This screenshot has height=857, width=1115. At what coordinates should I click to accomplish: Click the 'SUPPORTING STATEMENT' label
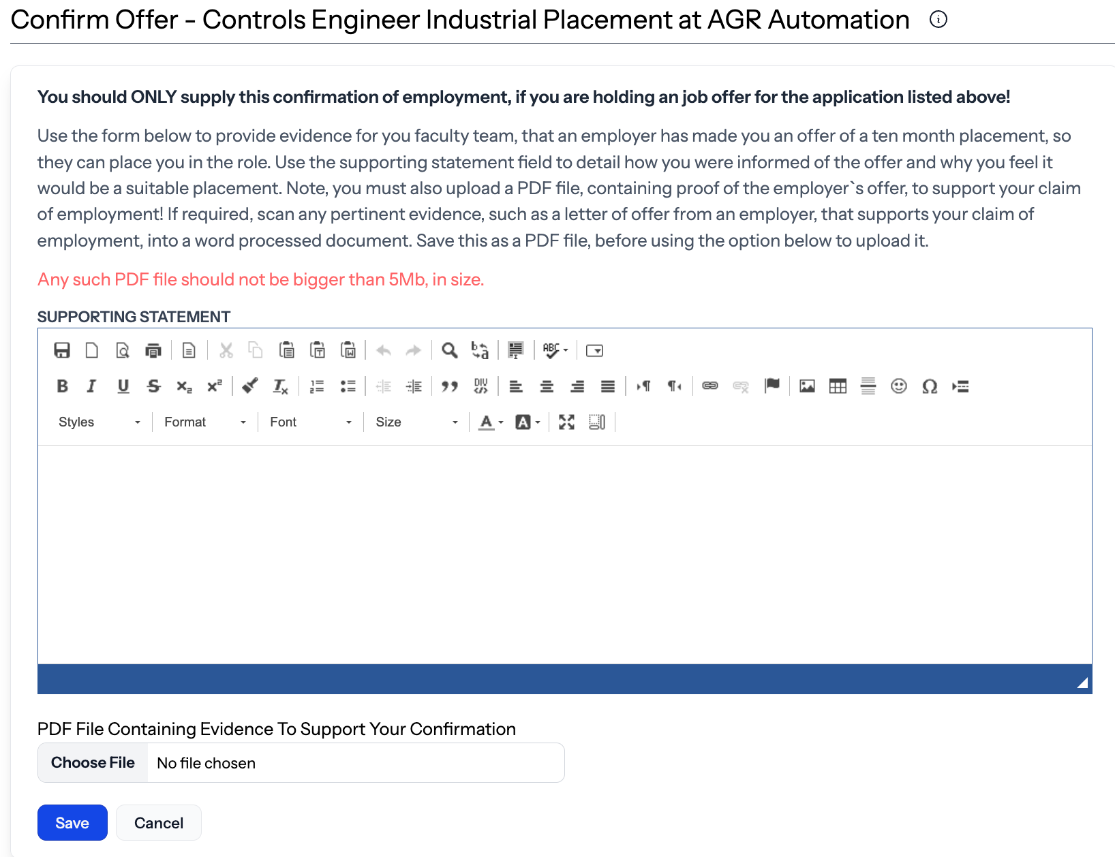click(x=134, y=317)
